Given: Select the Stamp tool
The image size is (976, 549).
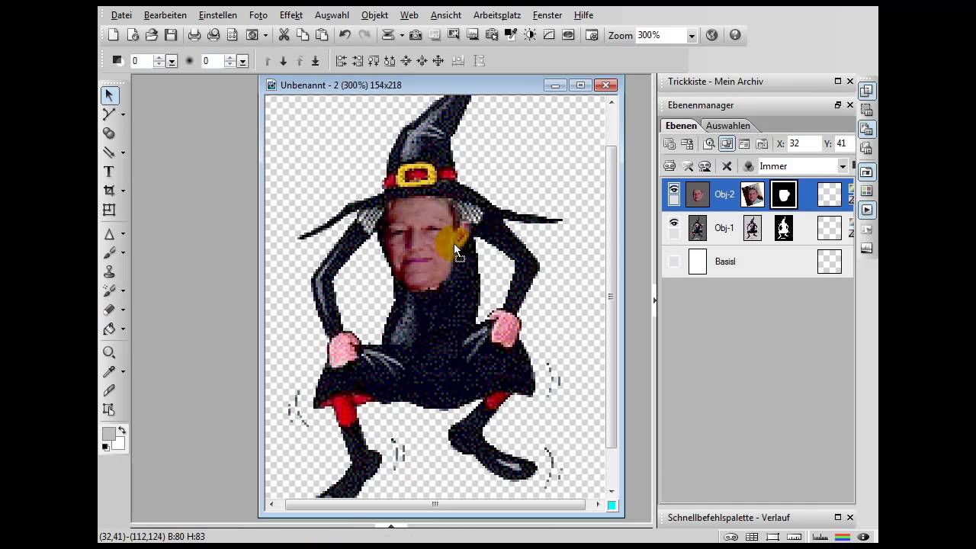Looking at the screenshot, I should point(109,271).
